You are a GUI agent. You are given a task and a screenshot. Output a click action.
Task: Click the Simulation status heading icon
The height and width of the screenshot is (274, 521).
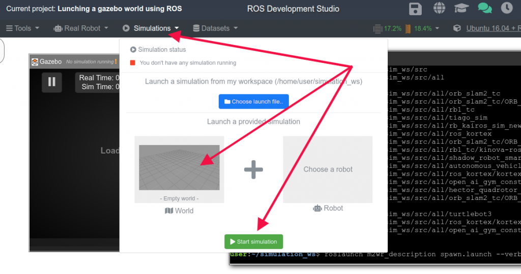133,49
